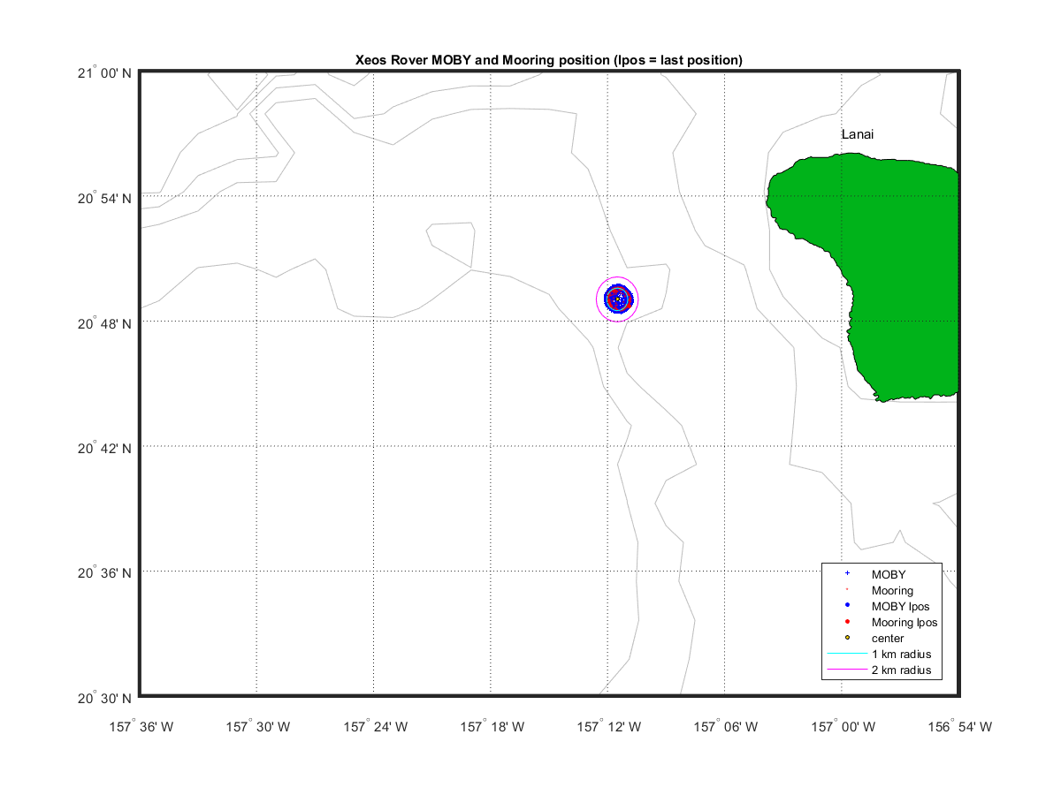Click the 157° 36' W longitude label
This screenshot has height=795, width=1061.
141,727
